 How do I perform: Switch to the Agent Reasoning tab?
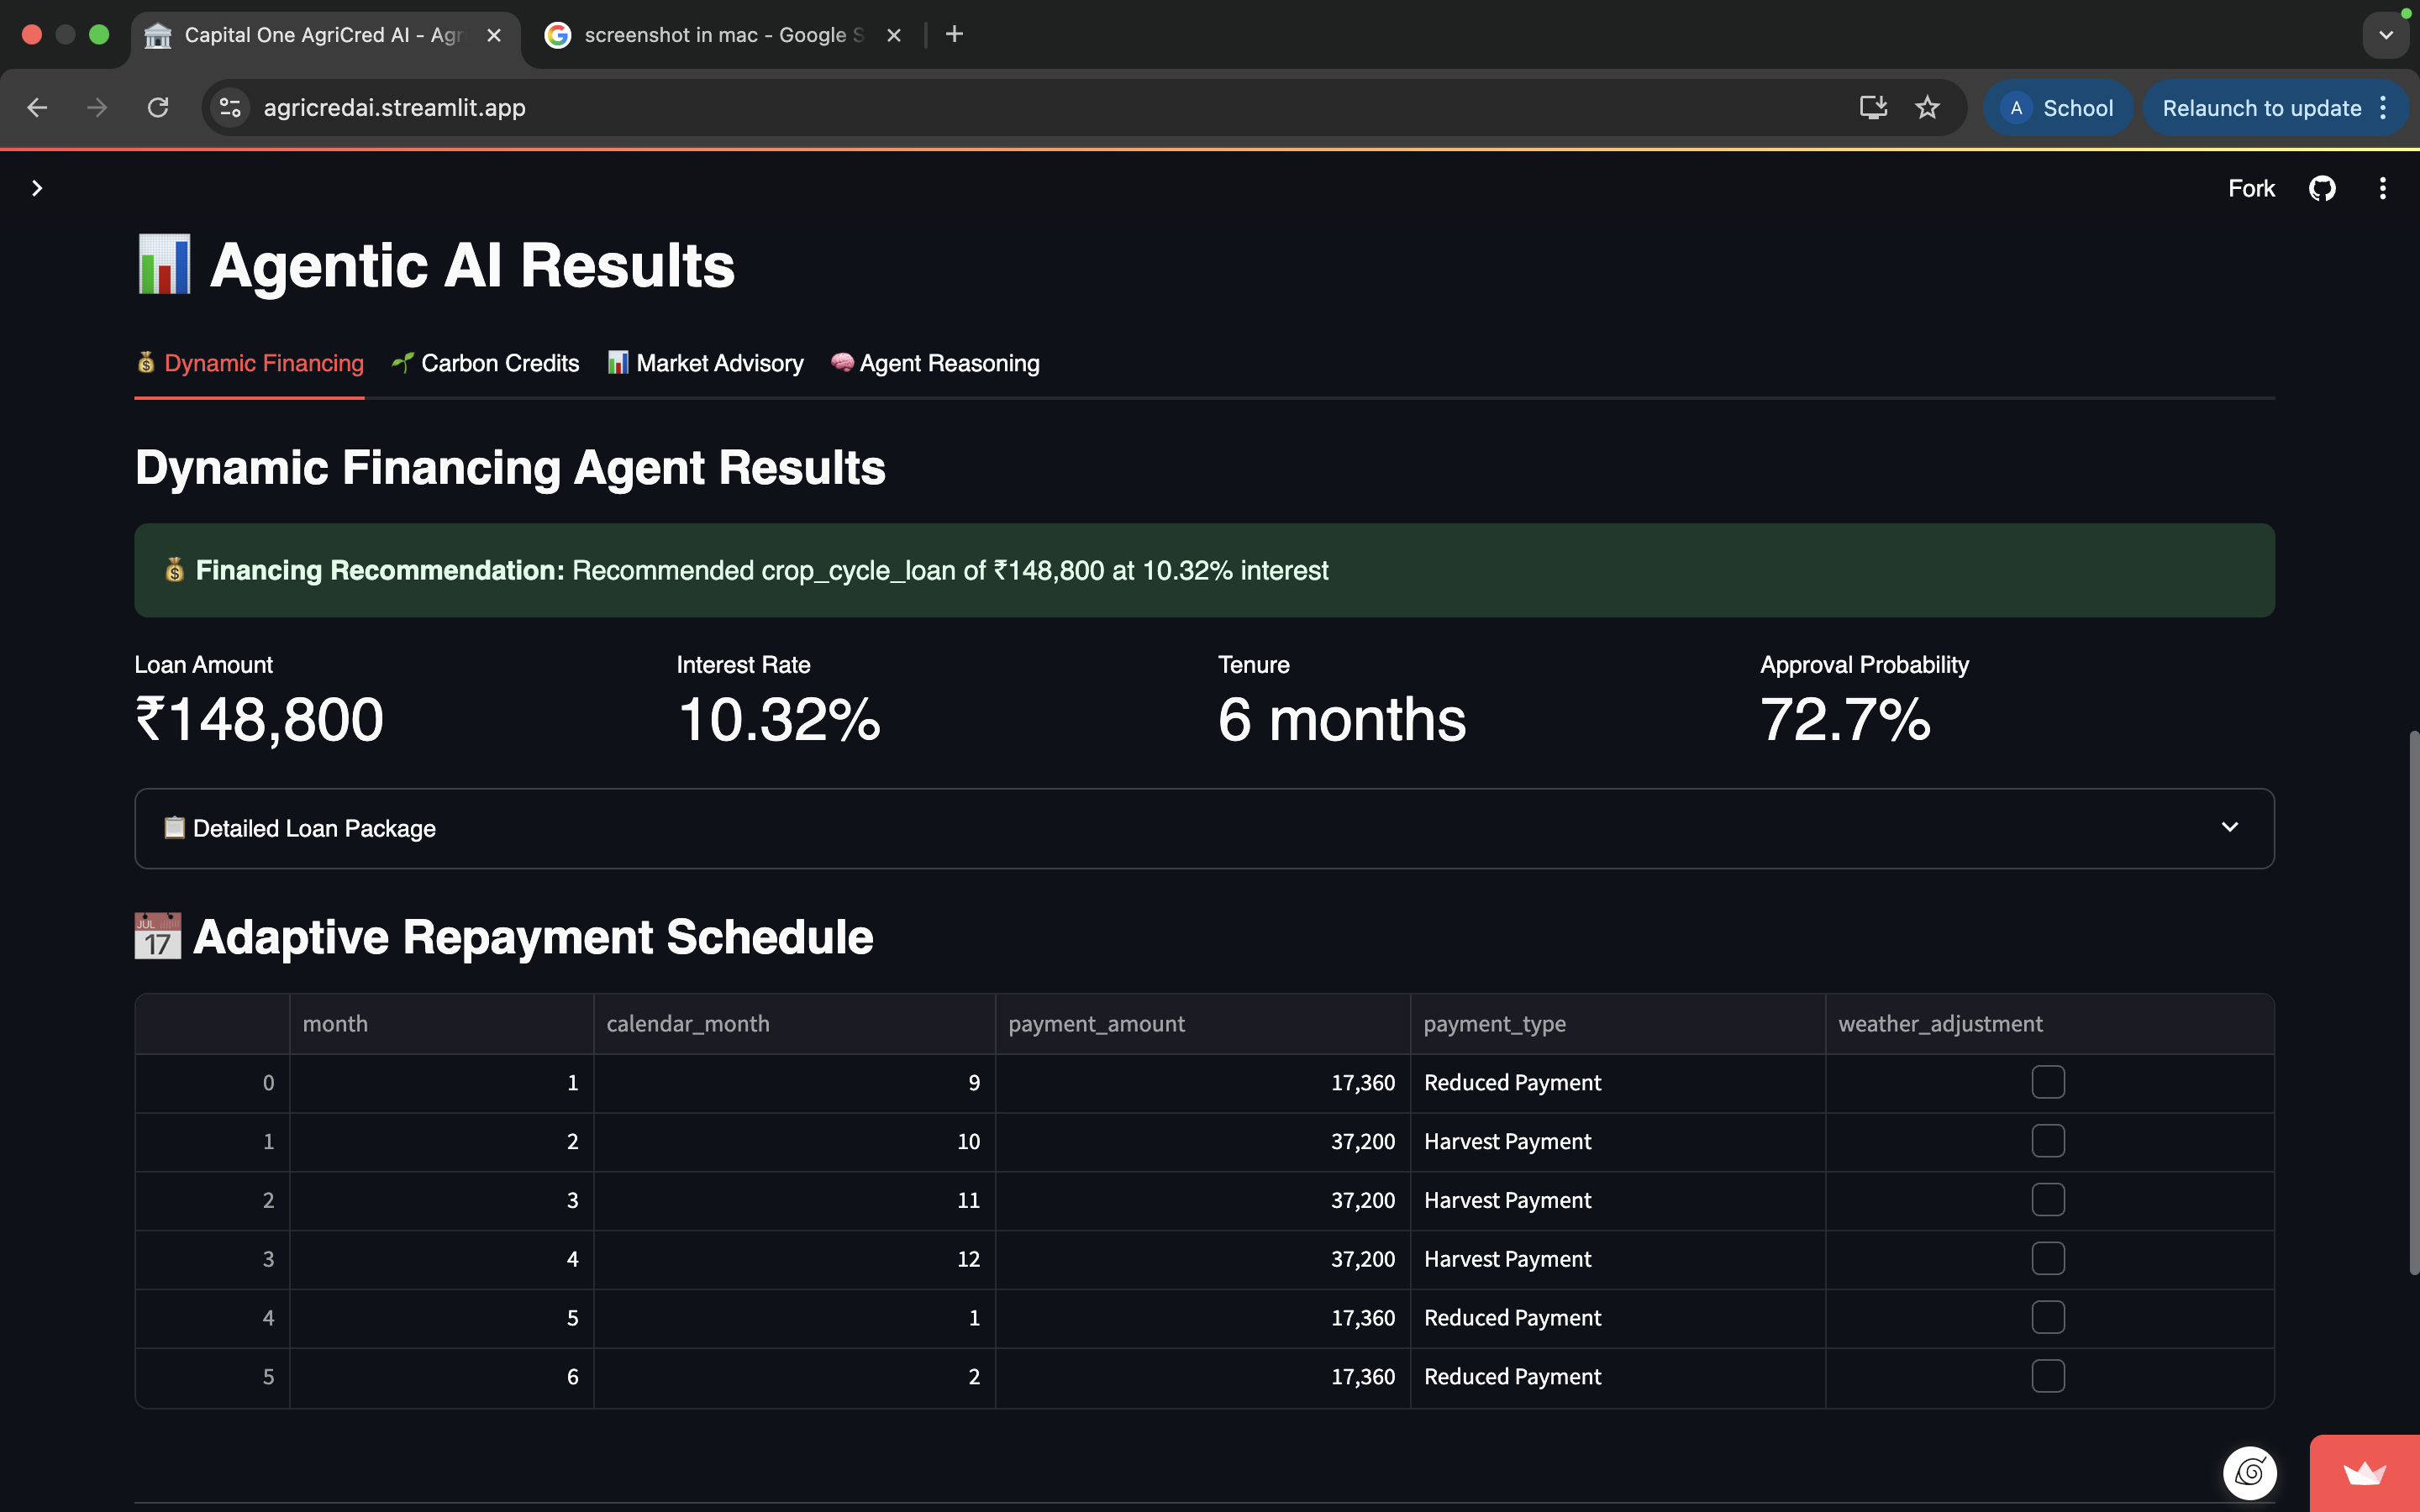pyautogui.click(x=936, y=363)
